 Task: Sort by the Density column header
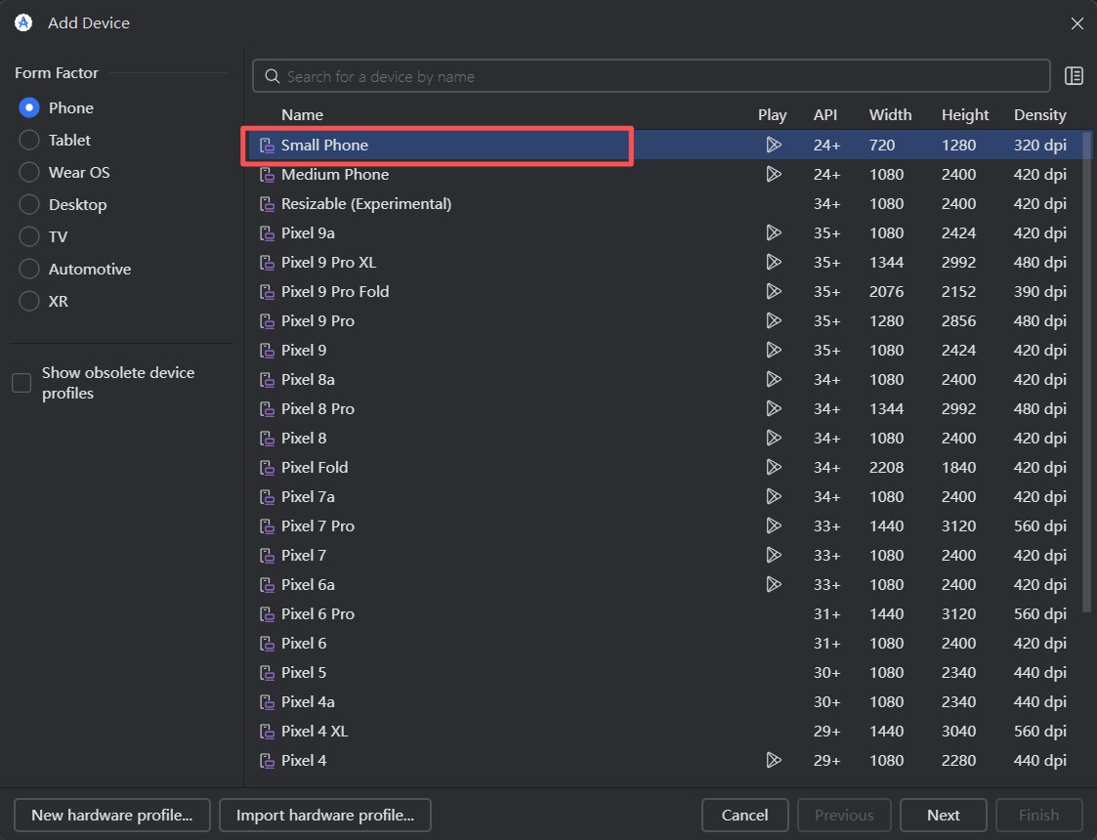click(x=1039, y=114)
